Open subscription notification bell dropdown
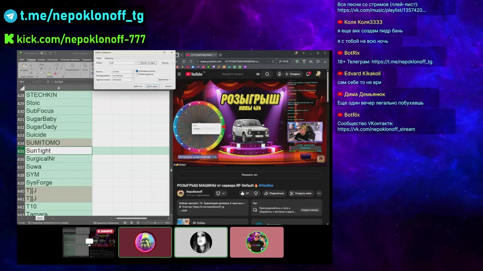This screenshot has height=271, width=483. pos(220,193)
